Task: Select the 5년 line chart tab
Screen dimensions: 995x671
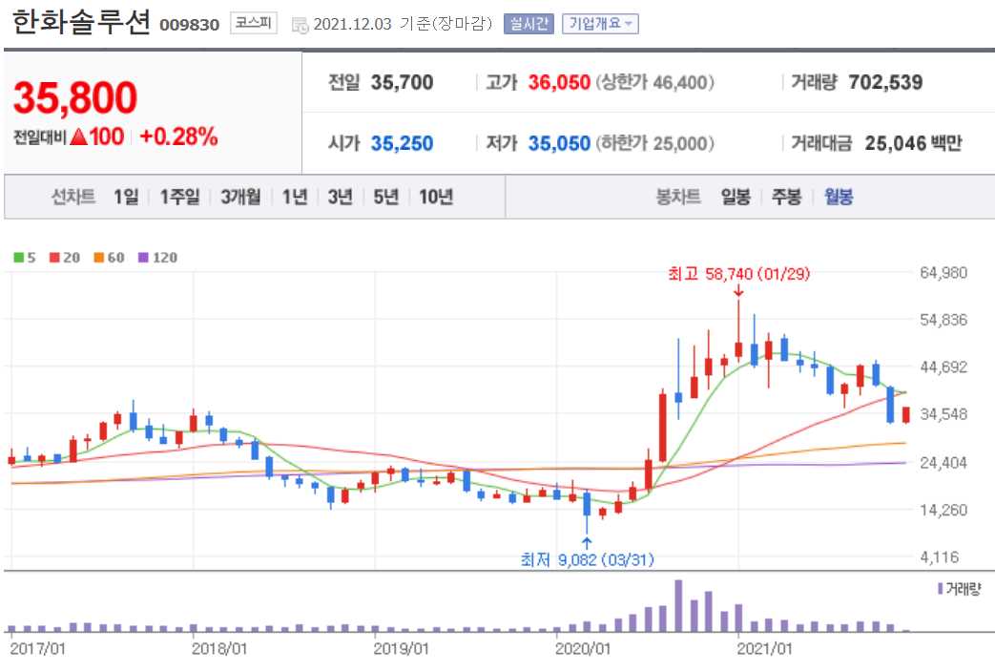Action: pos(385,197)
